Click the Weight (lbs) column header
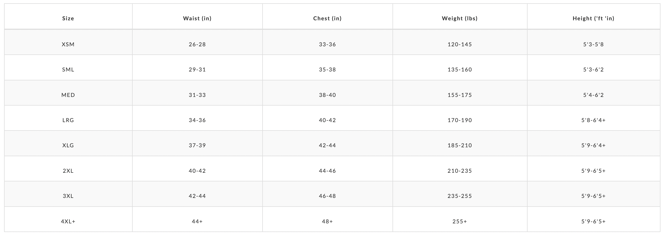Image resolution: width=664 pixels, height=235 pixels. tap(460, 18)
